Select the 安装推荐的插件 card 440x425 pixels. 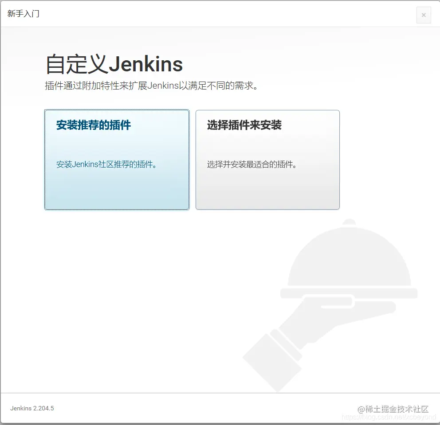coord(117,160)
